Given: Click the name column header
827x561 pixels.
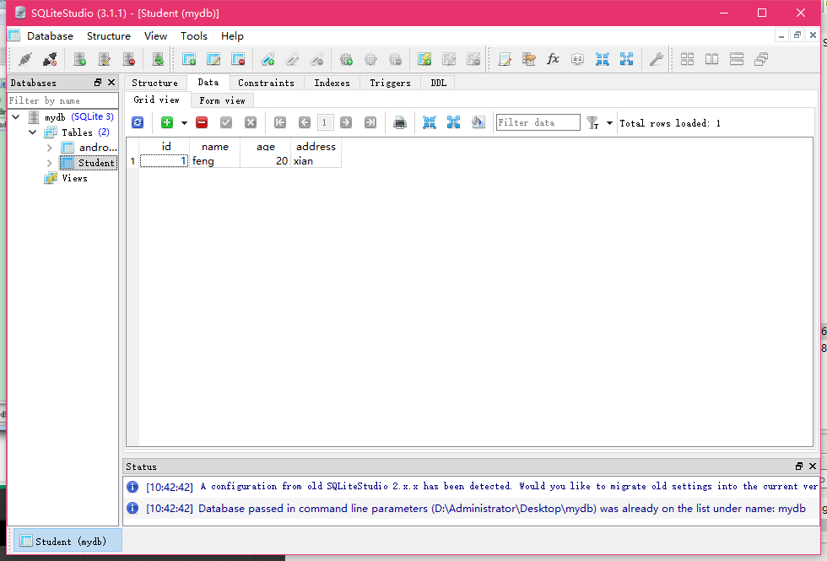Looking at the screenshot, I should [214, 147].
